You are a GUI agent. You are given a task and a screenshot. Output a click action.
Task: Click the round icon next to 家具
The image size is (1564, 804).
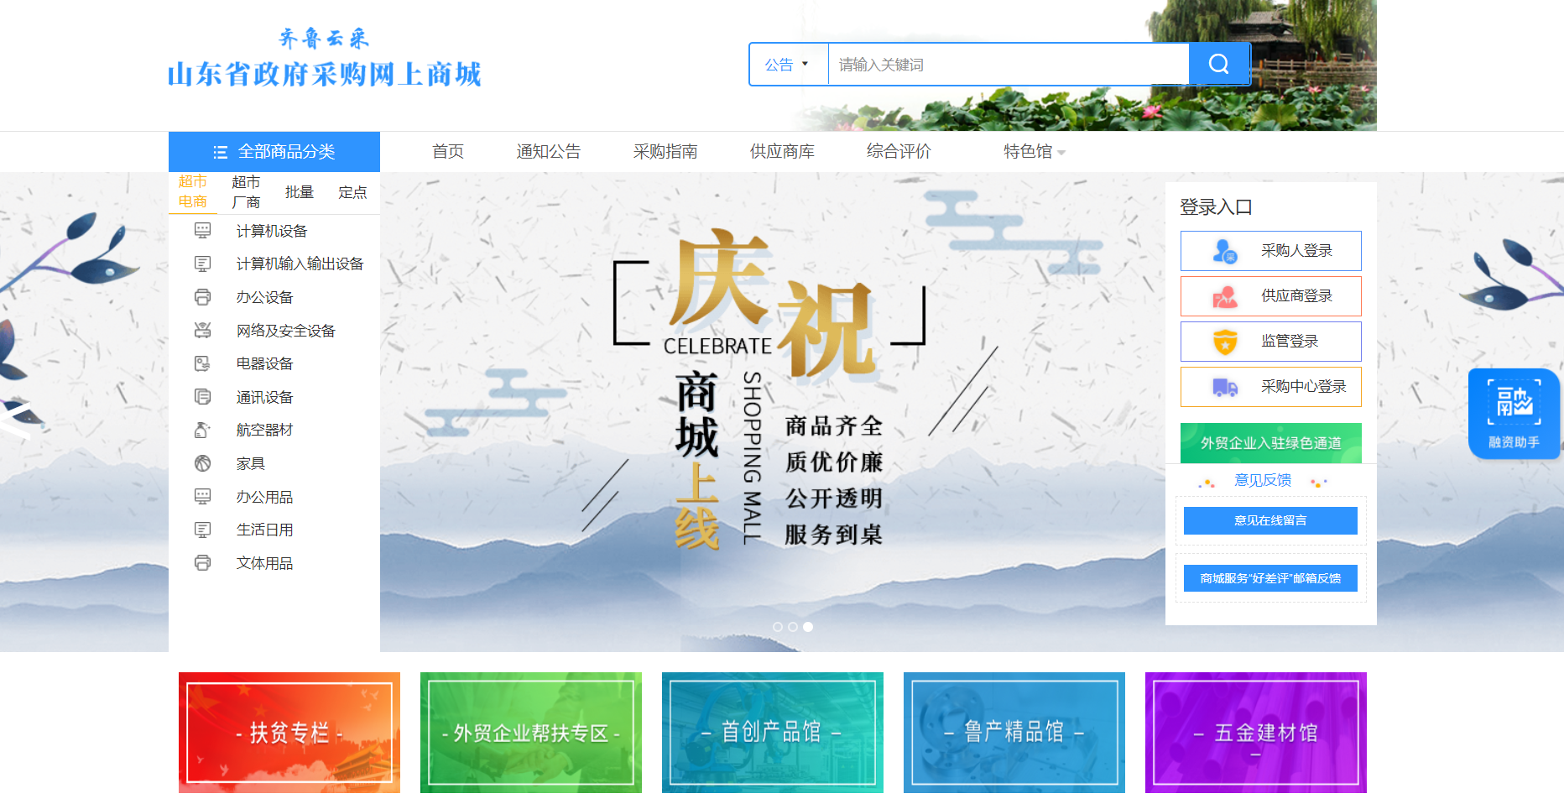pyautogui.click(x=202, y=463)
